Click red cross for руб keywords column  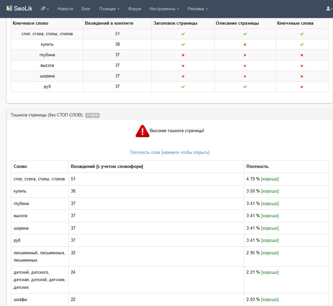tap(302, 87)
